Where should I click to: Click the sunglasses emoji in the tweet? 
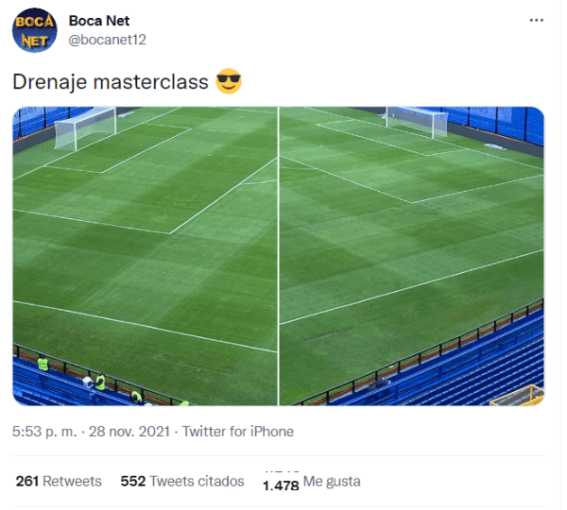229,82
